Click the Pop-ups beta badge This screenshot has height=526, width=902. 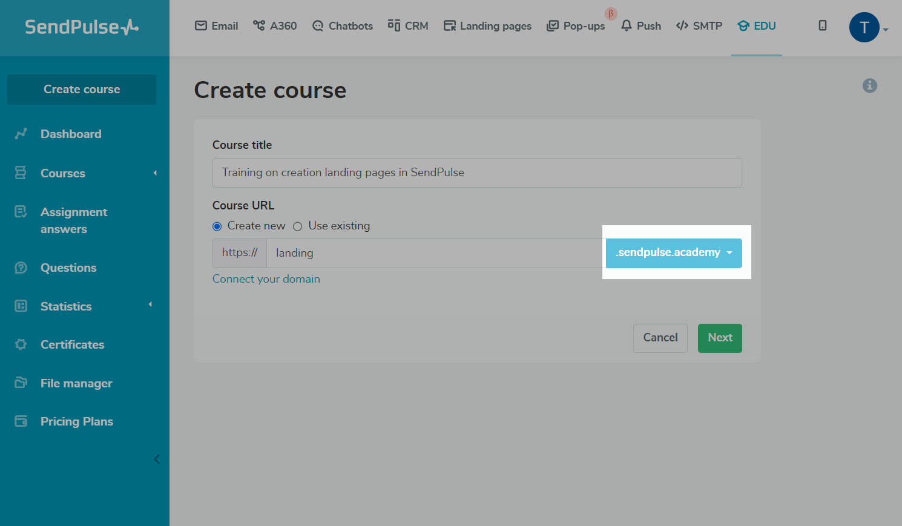tap(611, 13)
